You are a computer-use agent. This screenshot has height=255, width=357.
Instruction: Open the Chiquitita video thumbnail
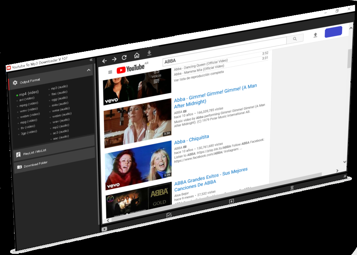coord(138,165)
